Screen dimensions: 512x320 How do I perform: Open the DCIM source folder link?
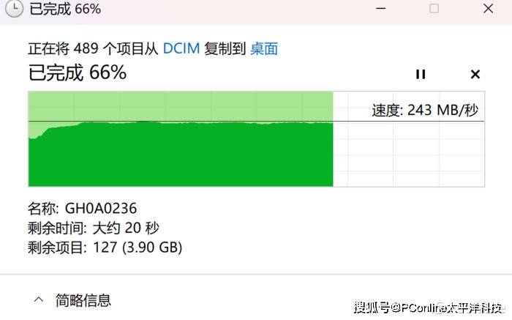[x=181, y=49]
